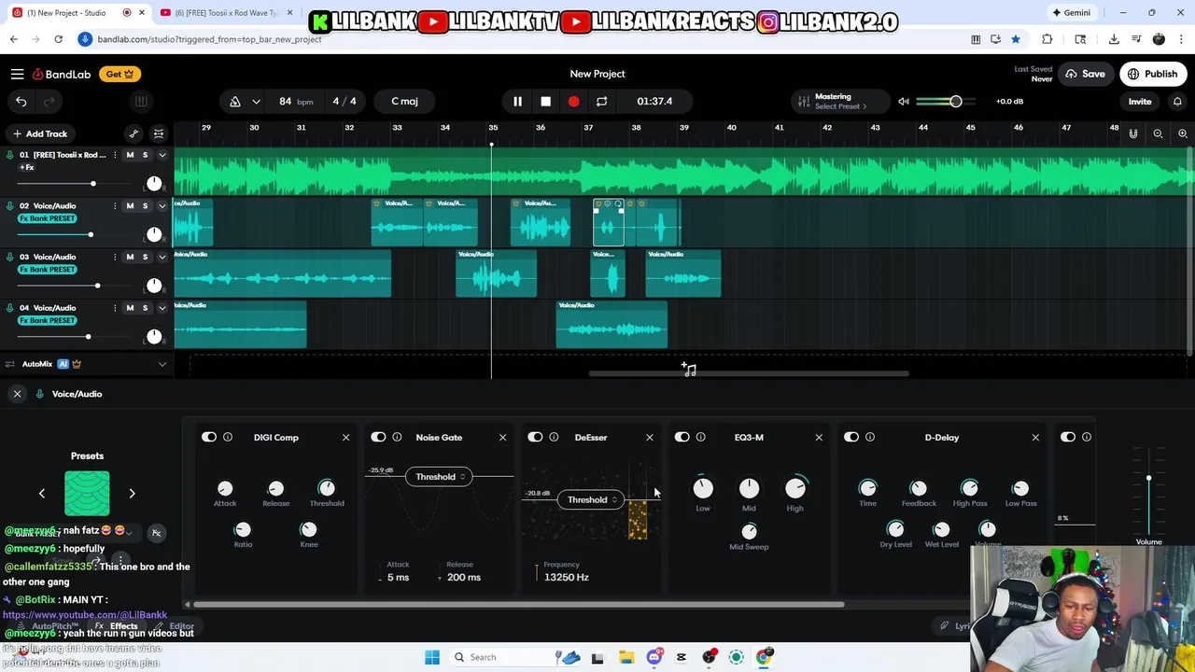Remove the DeEsser effect
The image size is (1195, 672).
point(650,437)
